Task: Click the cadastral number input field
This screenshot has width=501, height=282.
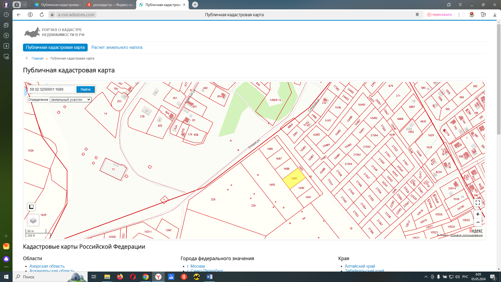Action: [x=52, y=89]
